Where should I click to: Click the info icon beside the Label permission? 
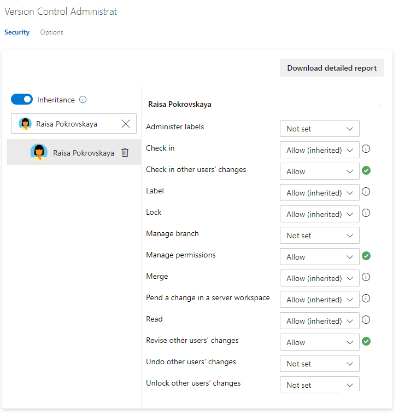coord(366,192)
